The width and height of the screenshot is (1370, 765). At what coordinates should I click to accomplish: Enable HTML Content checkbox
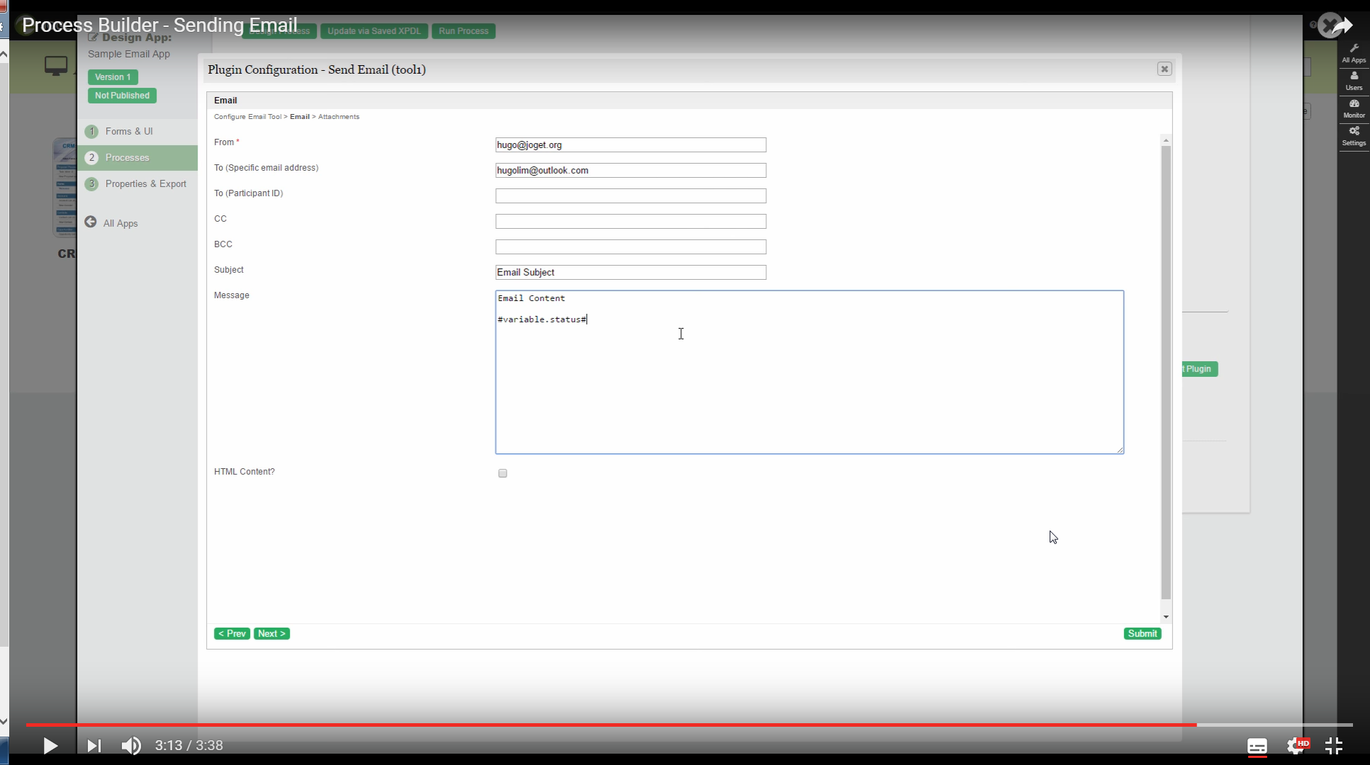coord(502,473)
